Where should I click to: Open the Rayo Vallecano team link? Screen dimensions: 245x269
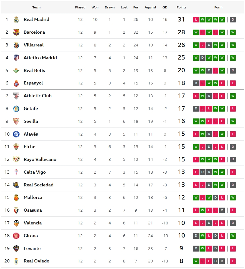40,160
